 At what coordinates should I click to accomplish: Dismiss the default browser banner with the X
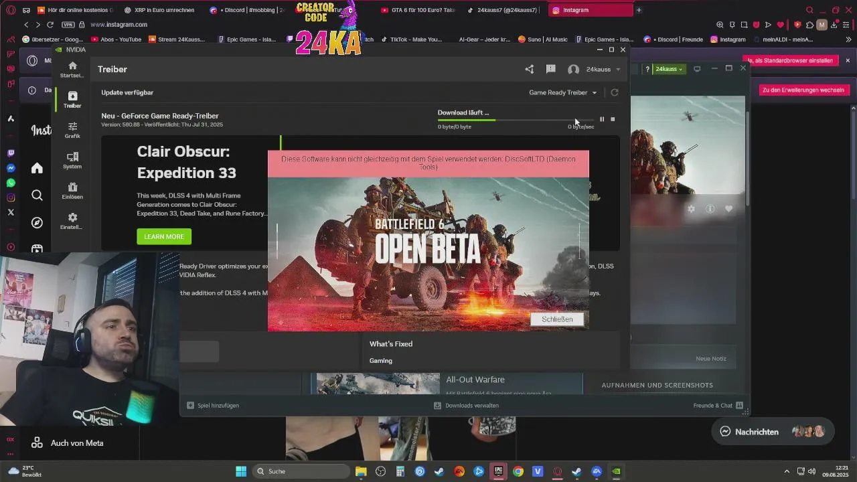[x=848, y=60]
